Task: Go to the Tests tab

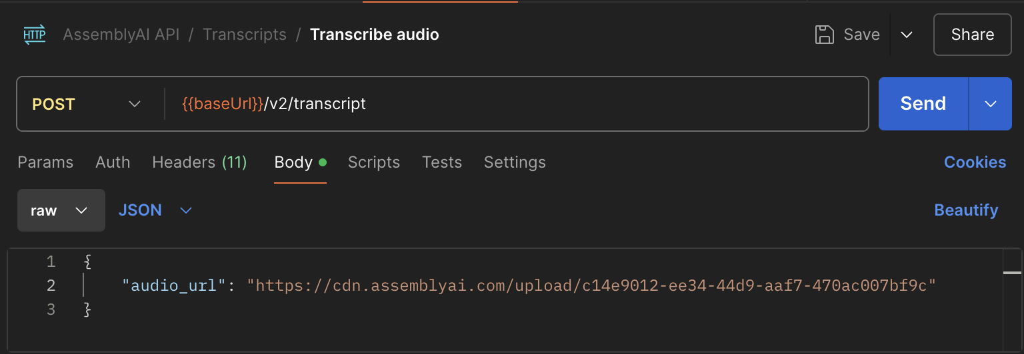Action: click(442, 162)
